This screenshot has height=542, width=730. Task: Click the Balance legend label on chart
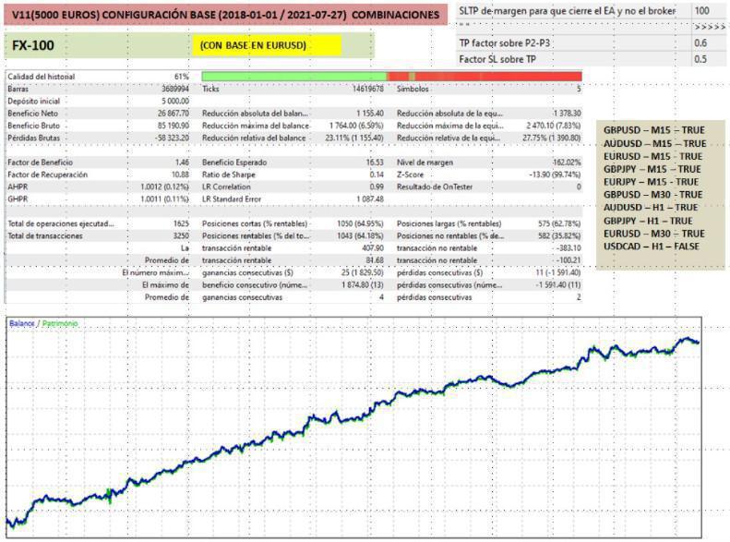point(22,323)
